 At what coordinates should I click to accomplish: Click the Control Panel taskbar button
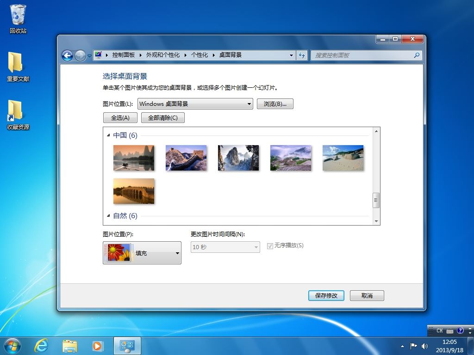point(127,346)
